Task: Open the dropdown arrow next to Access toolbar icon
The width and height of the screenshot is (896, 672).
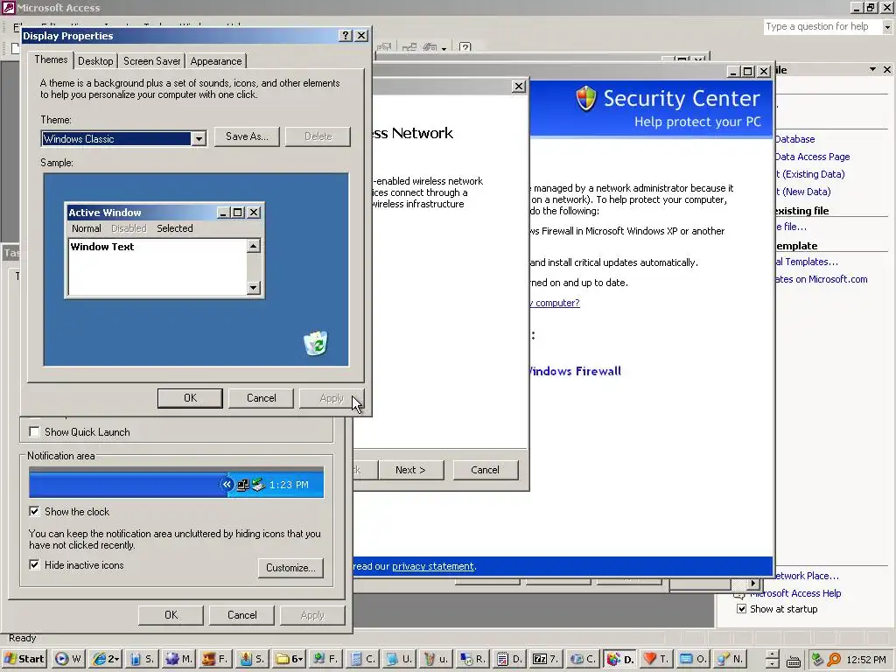Action: coord(444,49)
